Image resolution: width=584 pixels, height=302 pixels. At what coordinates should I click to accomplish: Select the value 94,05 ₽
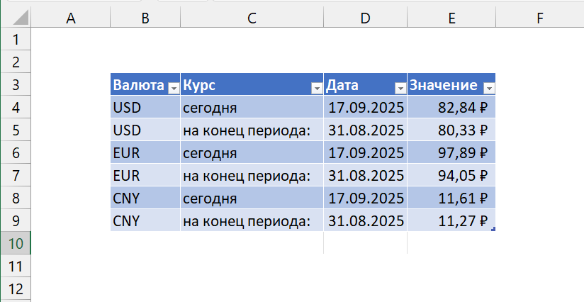coord(451,175)
